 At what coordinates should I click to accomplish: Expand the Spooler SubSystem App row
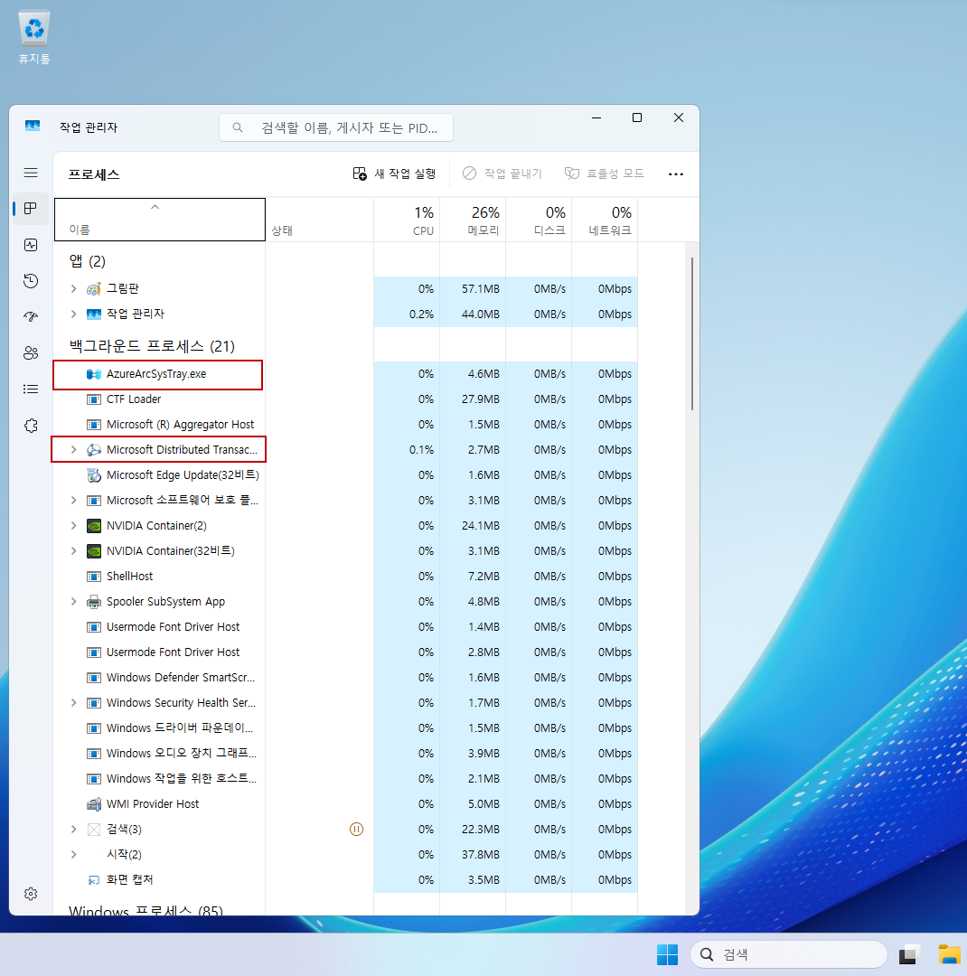coord(73,602)
